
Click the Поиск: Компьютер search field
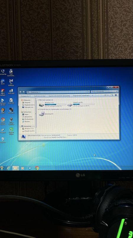(x=104, y=92)
